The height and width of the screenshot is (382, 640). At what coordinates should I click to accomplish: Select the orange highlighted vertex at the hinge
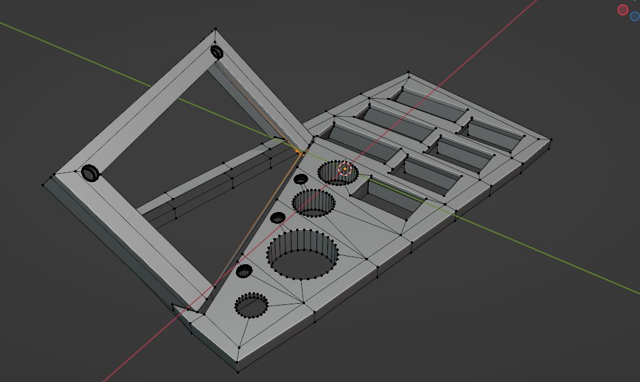(x=297, y=151)
